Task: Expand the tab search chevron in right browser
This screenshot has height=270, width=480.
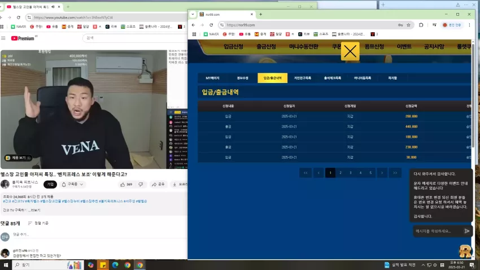Action: pyautogui.click(x=193, y=14)
